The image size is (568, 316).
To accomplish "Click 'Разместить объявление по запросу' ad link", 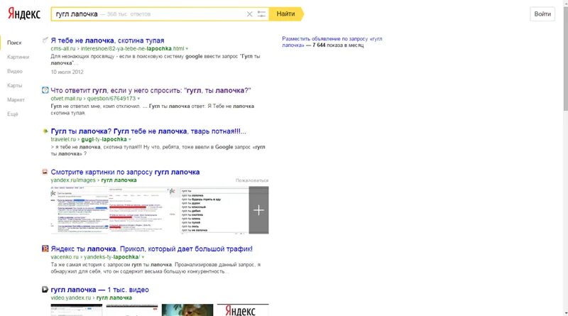I will 332,42.
